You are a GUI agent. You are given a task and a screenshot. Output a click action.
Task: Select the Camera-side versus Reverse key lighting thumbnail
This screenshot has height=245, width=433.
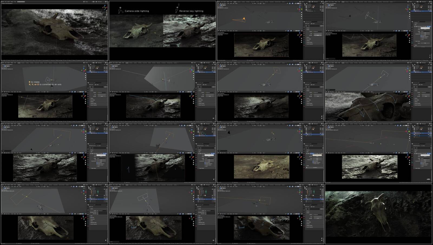[162, 31]
